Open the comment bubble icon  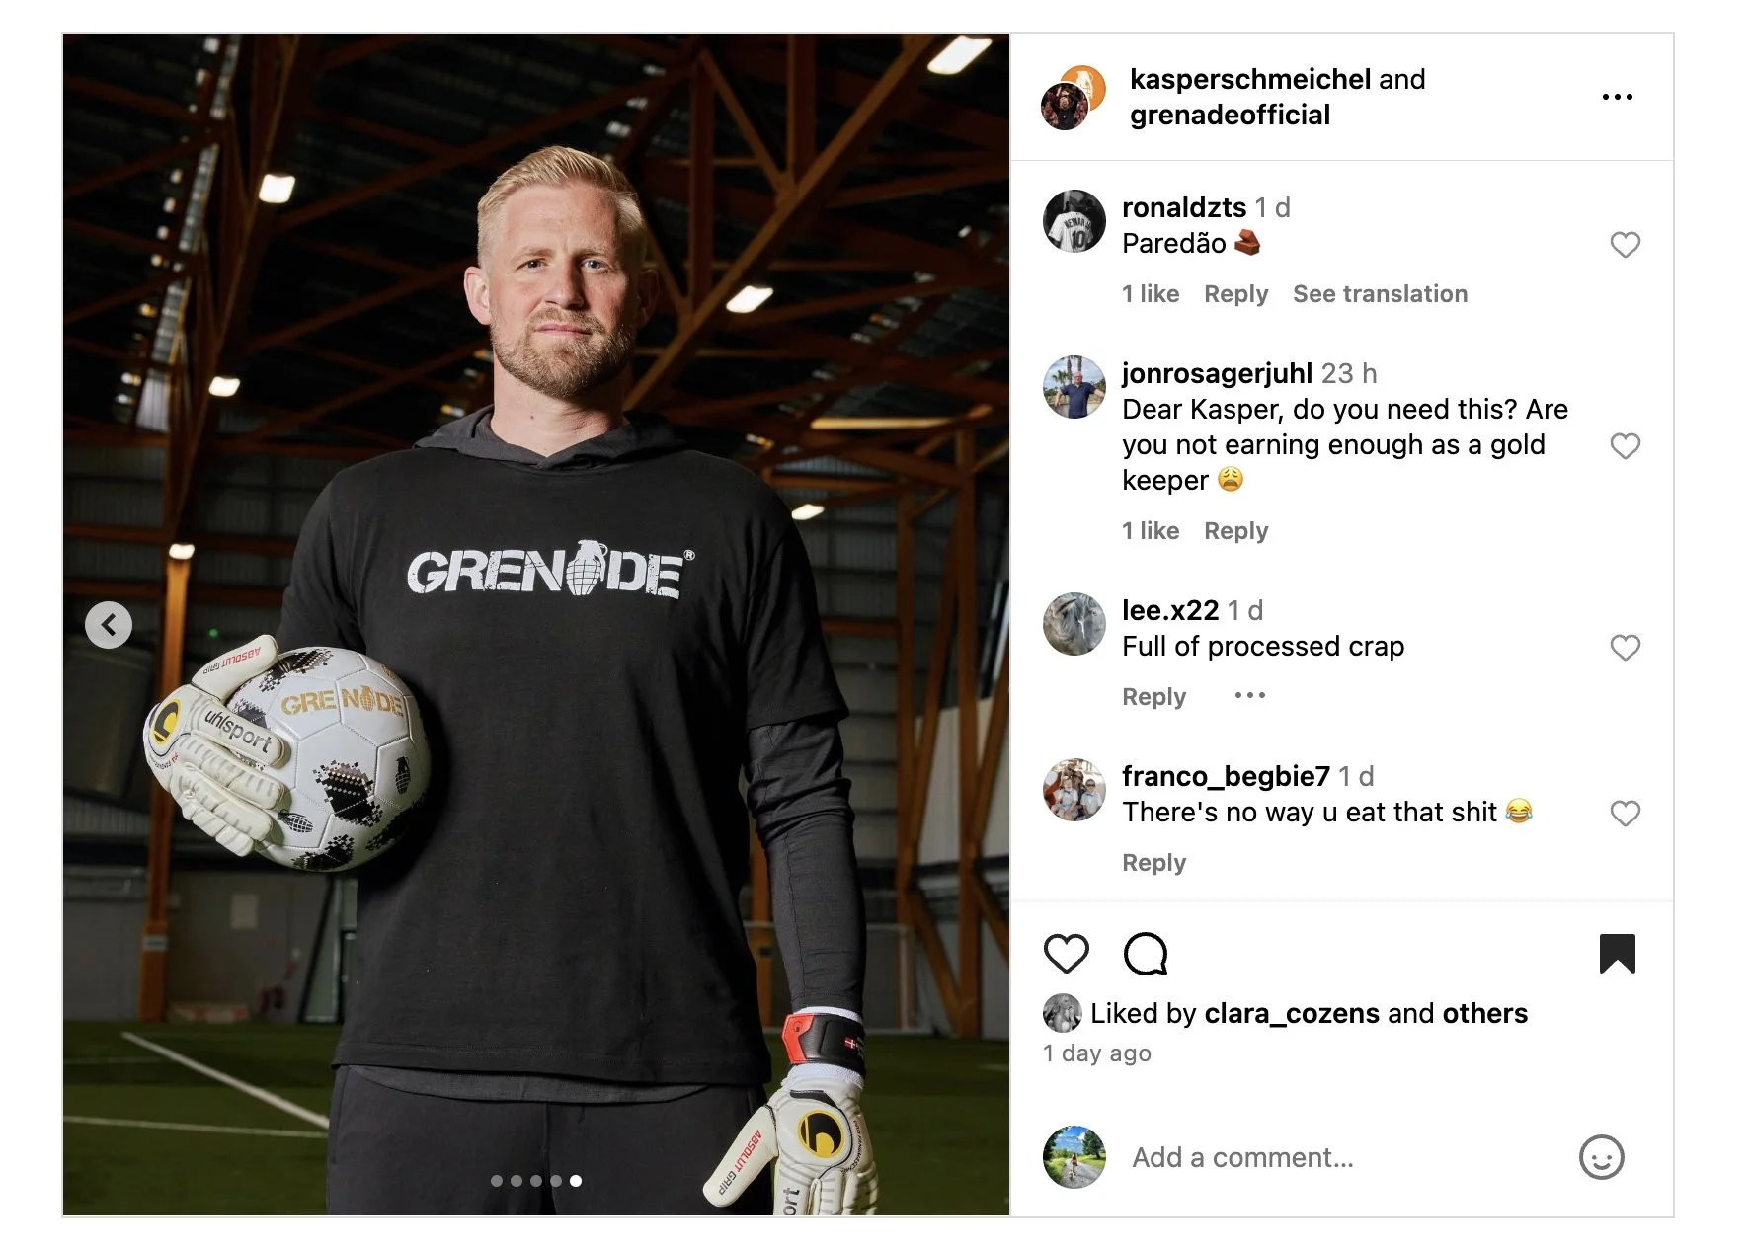click(1146, 954)
